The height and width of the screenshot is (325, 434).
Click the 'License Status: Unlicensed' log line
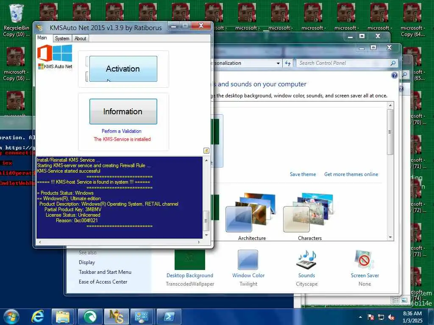[73, 215]
